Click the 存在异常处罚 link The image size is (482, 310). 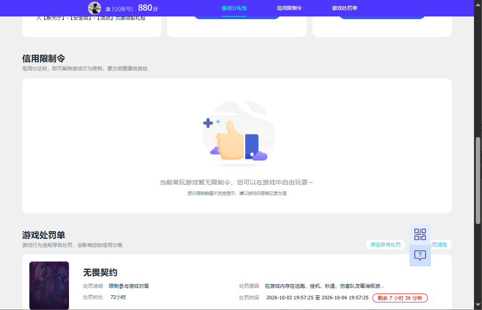point(385,245)
